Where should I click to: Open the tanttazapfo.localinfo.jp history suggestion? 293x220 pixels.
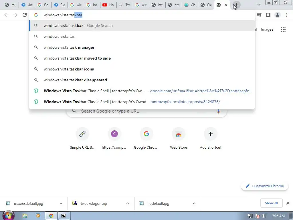click(142, 102)
